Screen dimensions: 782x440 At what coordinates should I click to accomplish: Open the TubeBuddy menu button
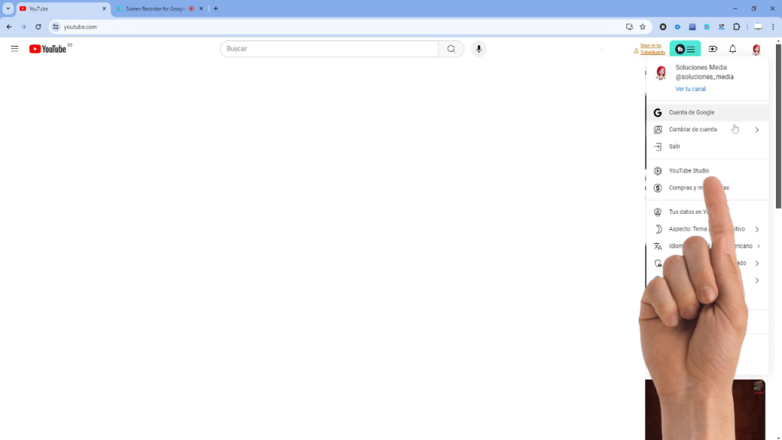click(x=685, y=49)
